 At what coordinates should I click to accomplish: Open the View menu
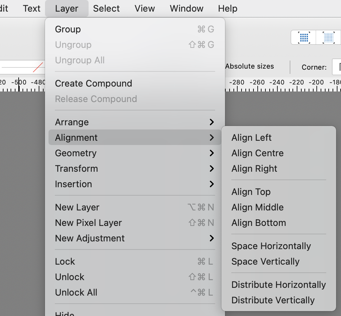144,8
